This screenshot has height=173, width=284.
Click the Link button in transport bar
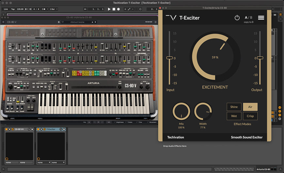(x=6, y=9)
